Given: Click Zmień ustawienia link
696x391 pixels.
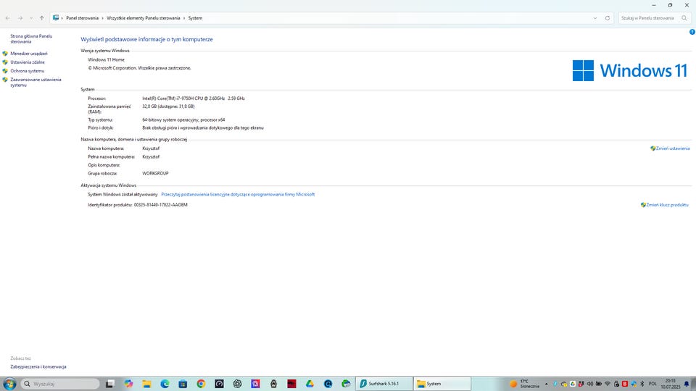Looking at the screenshot, I should tap(672, 148).
